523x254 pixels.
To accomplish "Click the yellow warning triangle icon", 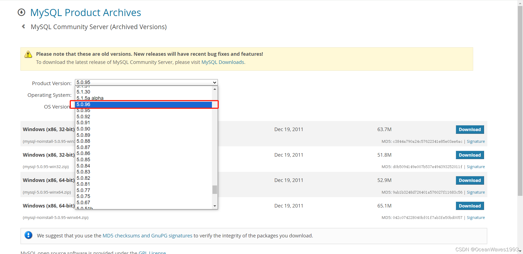I will tap(28, 54).
